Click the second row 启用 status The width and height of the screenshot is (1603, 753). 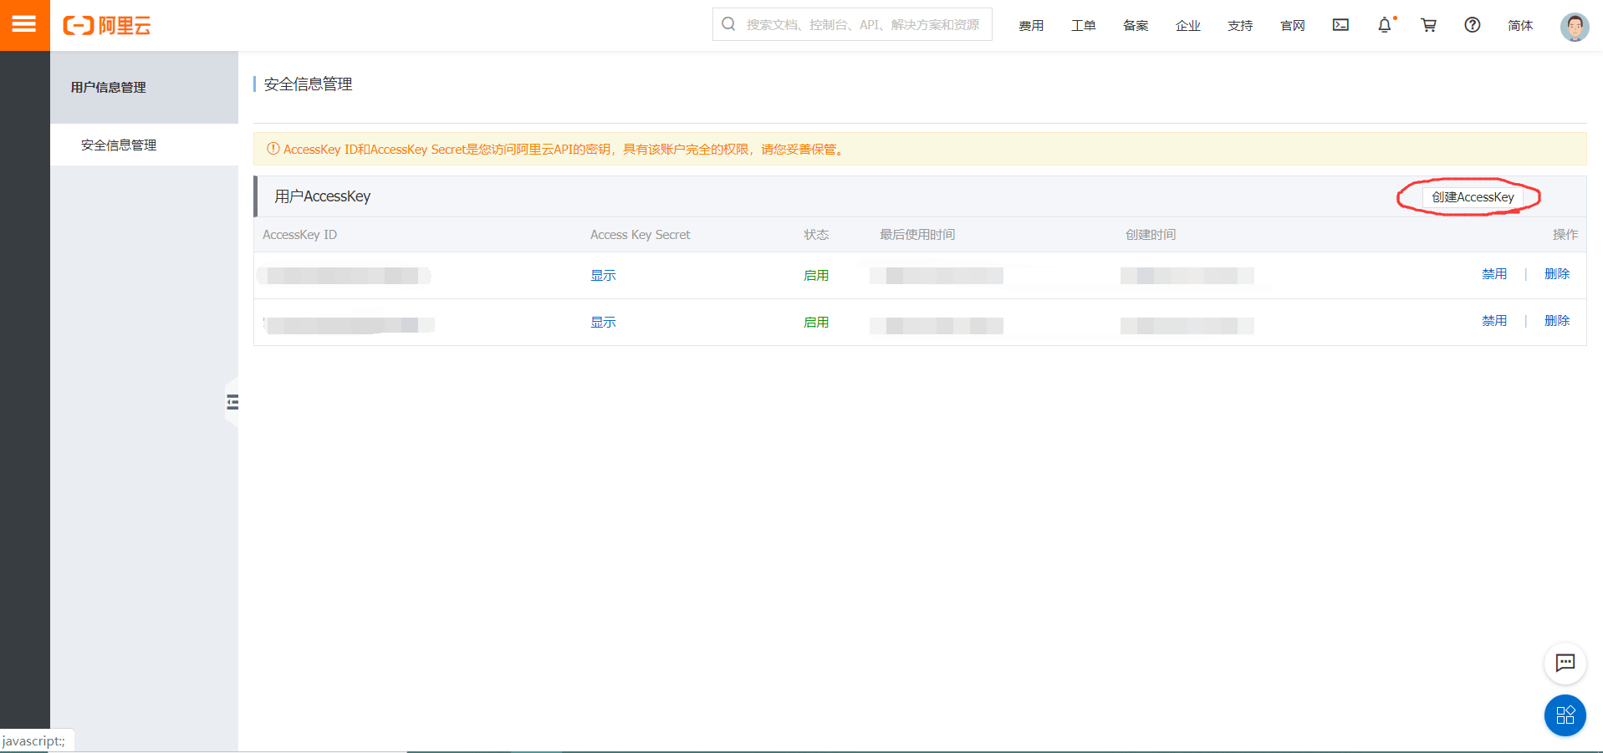tap(816, 322)
